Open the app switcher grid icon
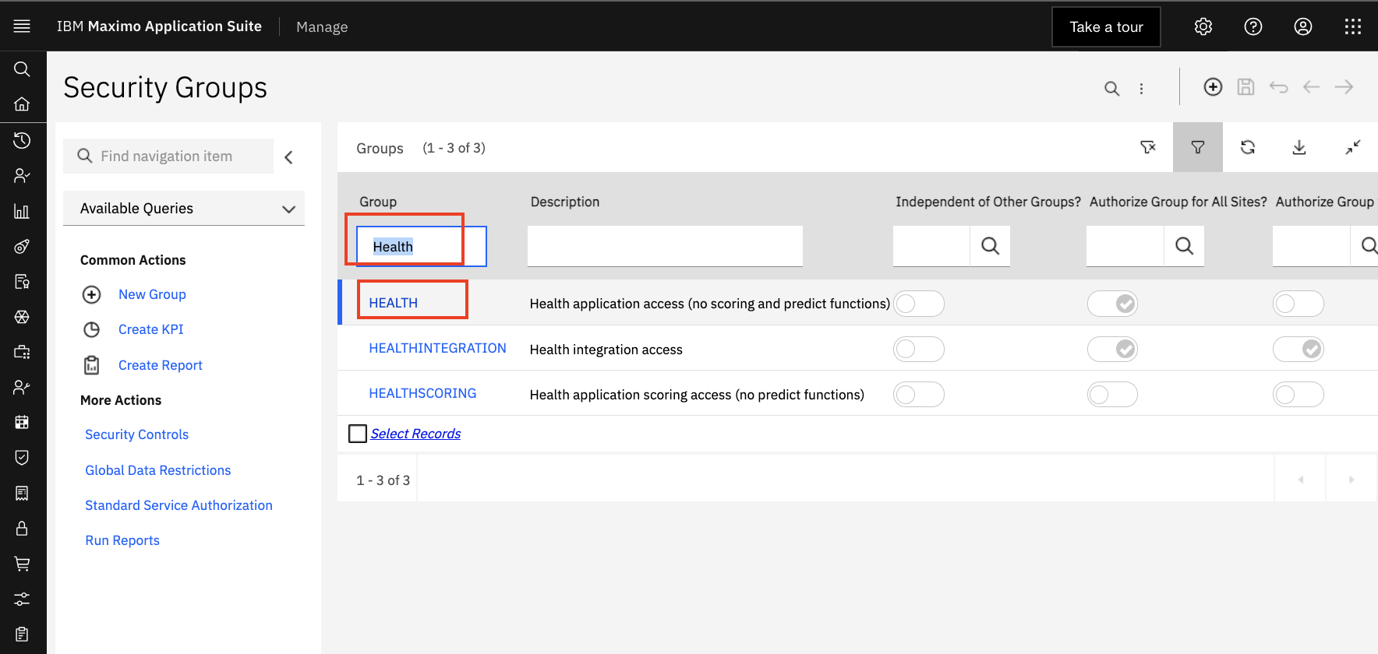This screenshot has height=654, width=1378. pyautogui.click(x=1353, y=26)
